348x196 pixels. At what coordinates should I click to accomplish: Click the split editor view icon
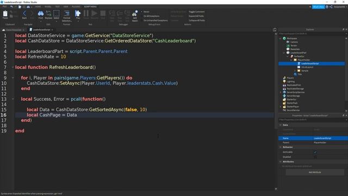click(x=275, y=29)
